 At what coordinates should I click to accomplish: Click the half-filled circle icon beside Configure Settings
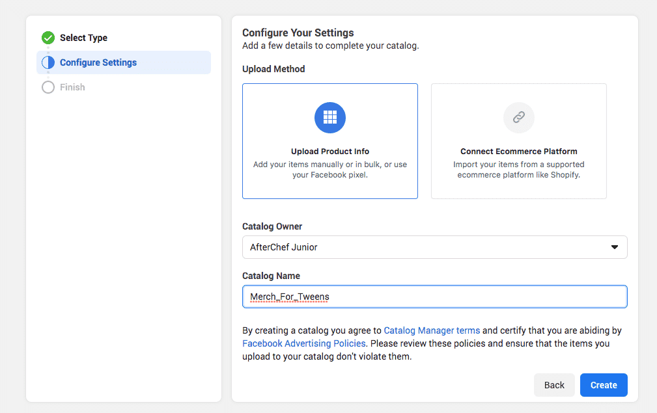(48, 62)
